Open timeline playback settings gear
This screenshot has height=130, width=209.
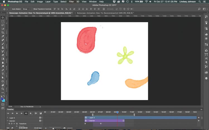[x=31, y=113]
